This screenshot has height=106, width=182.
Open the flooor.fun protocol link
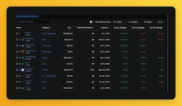coord(29,75)
